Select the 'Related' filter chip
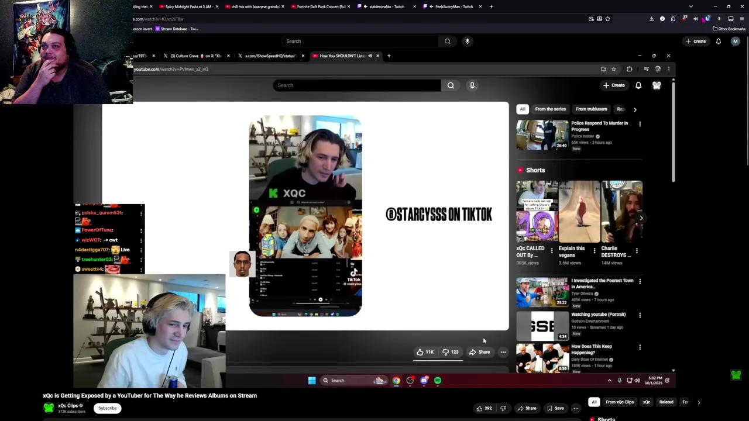 (666, 402)
